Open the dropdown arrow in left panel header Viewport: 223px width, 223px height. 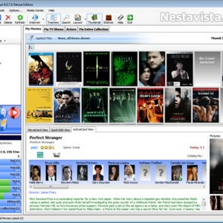coord(5,41)
